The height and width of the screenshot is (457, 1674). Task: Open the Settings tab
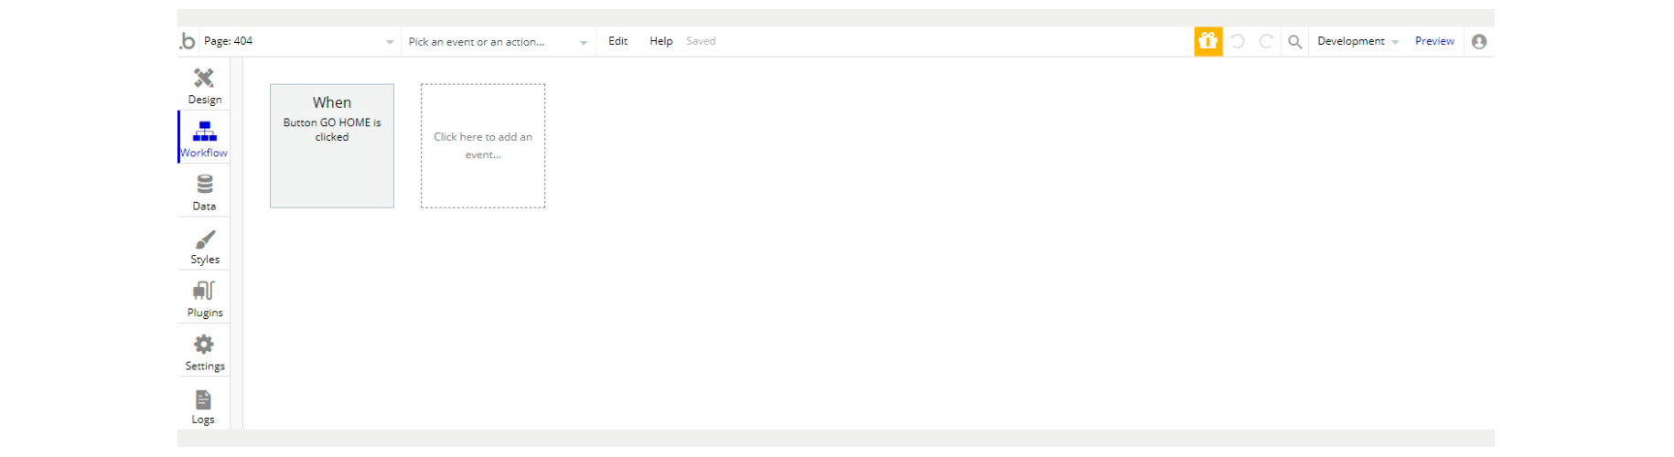click(x=204, y=351)
